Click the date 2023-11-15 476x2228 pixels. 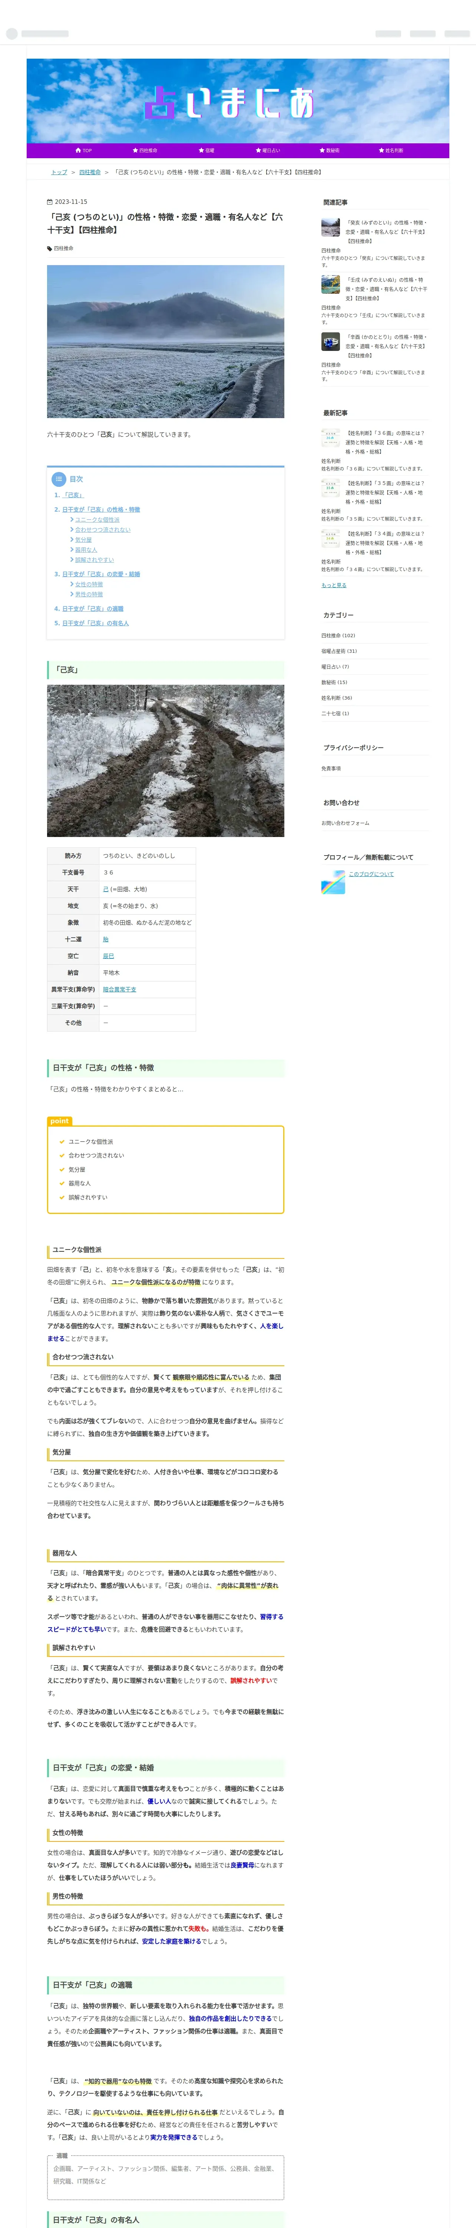click(x=70, y=202)
